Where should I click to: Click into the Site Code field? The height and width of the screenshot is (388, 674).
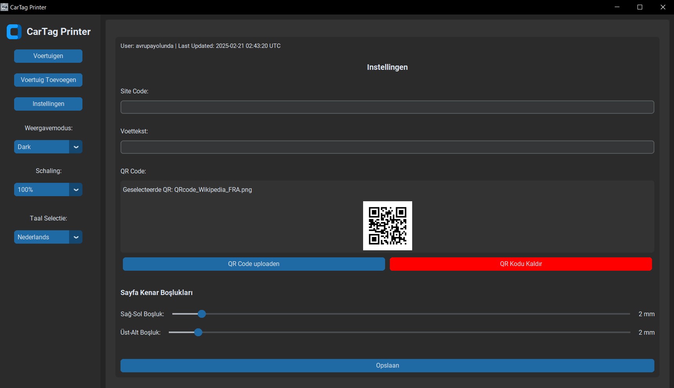387,107
